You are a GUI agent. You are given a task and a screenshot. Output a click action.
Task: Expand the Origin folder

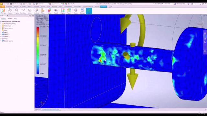point(1,30)
